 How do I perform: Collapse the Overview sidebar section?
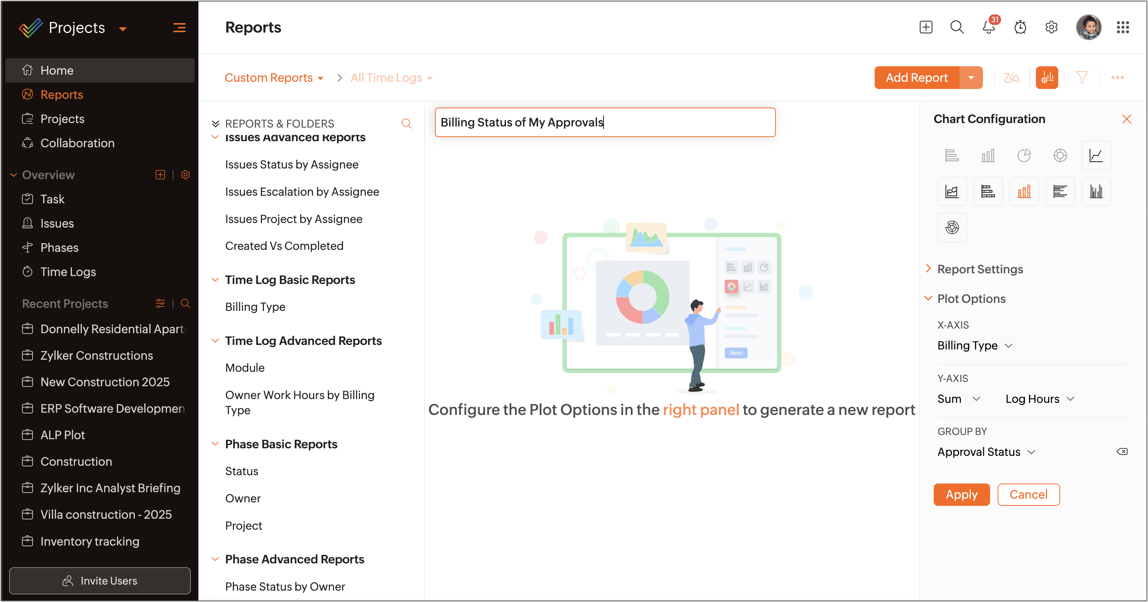coord(14,175)
